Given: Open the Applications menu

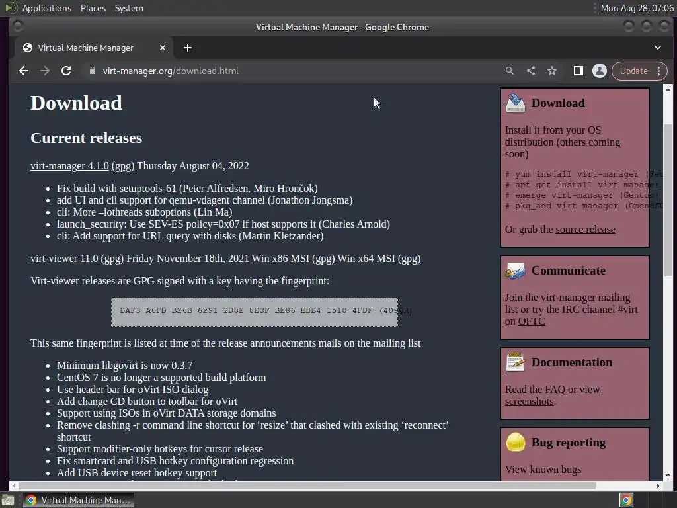Looking at the screenshot, I should 47,8.
